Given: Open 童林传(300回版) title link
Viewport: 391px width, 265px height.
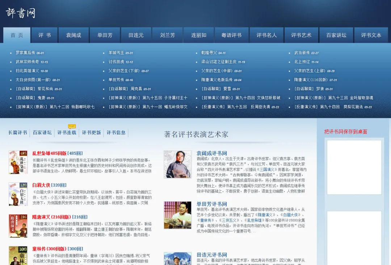Looking at the screenshot, I should point(49,249).
